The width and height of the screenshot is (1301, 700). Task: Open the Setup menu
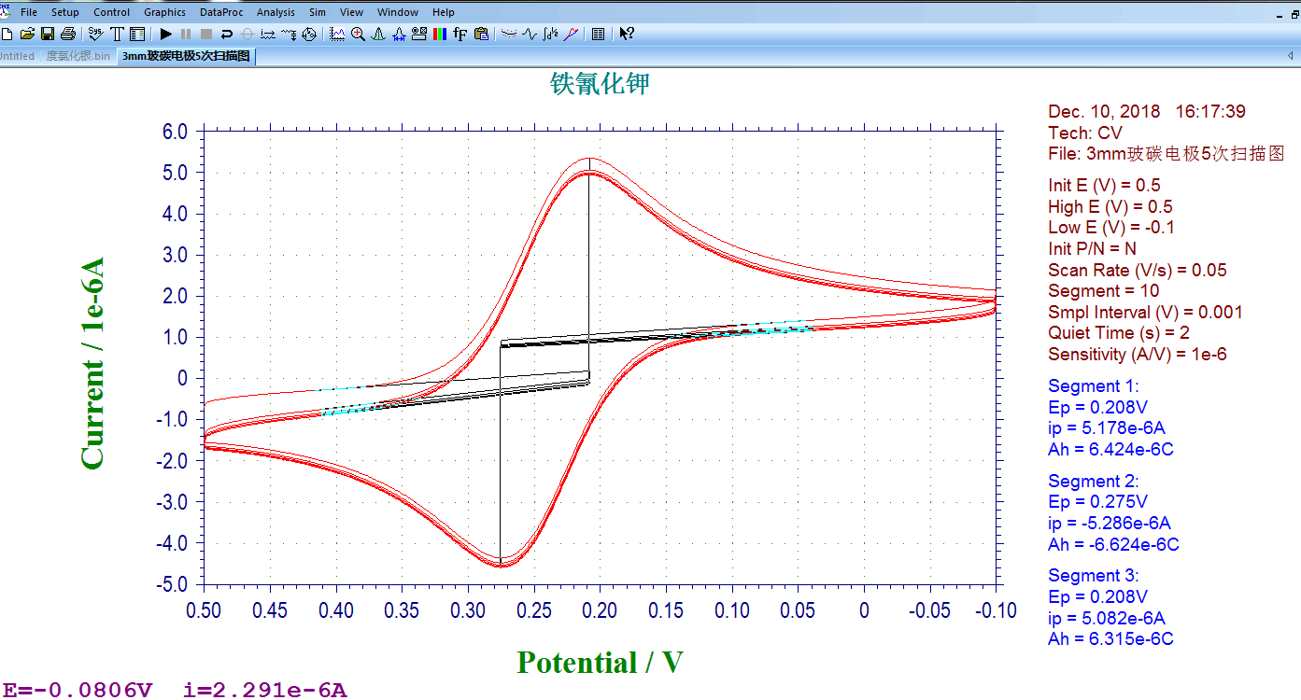tap(65, 12)
